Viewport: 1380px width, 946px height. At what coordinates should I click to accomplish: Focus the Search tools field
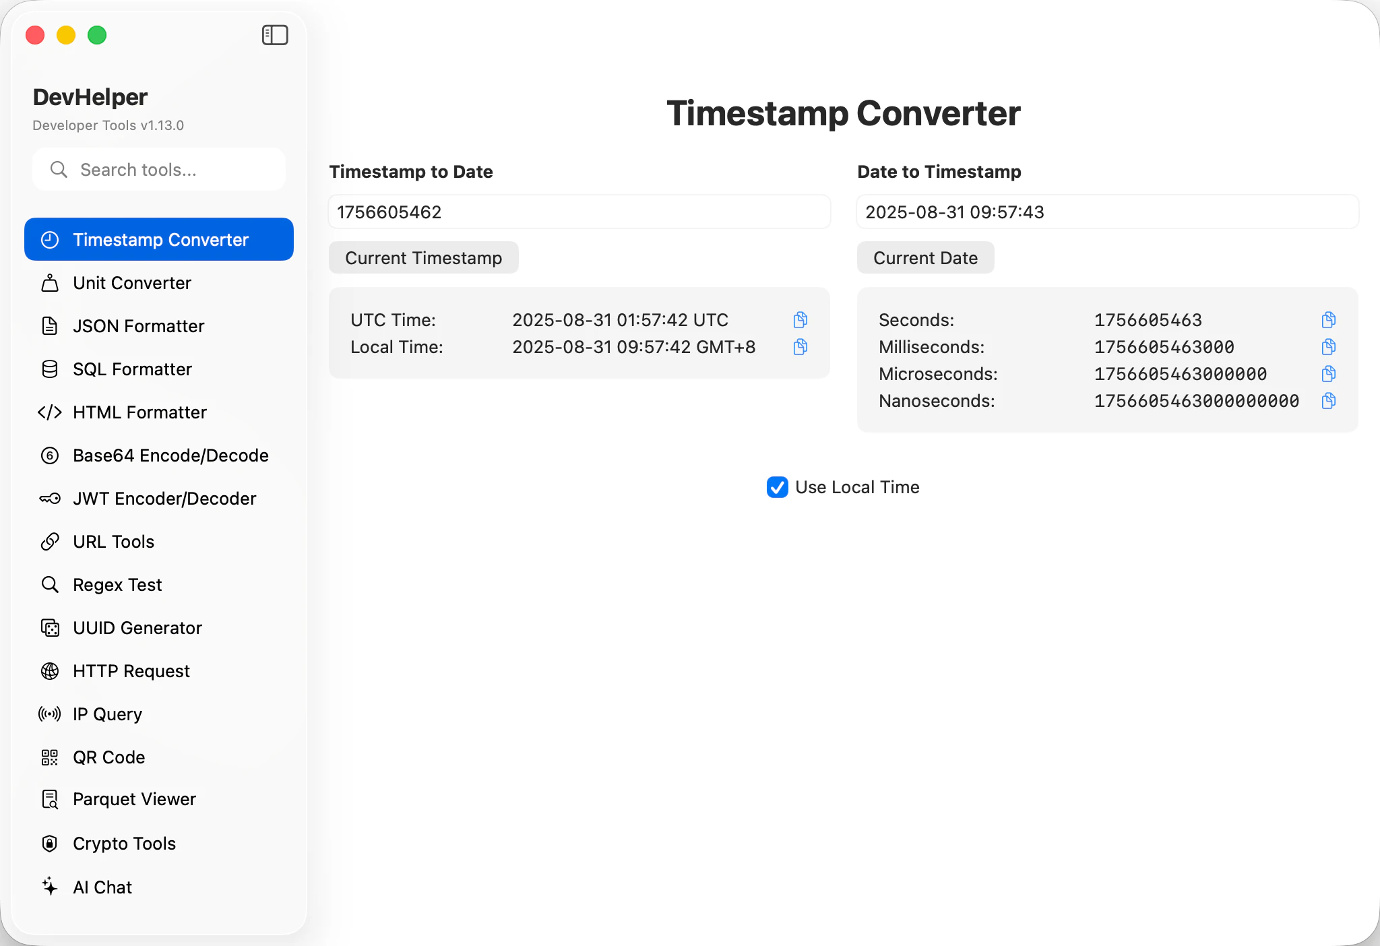(x=168, y=170)
